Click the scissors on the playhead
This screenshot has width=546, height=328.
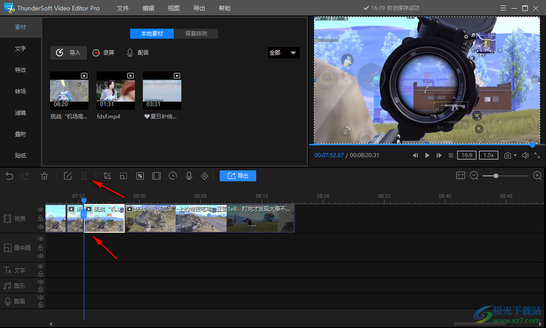(x=84, y=213)
